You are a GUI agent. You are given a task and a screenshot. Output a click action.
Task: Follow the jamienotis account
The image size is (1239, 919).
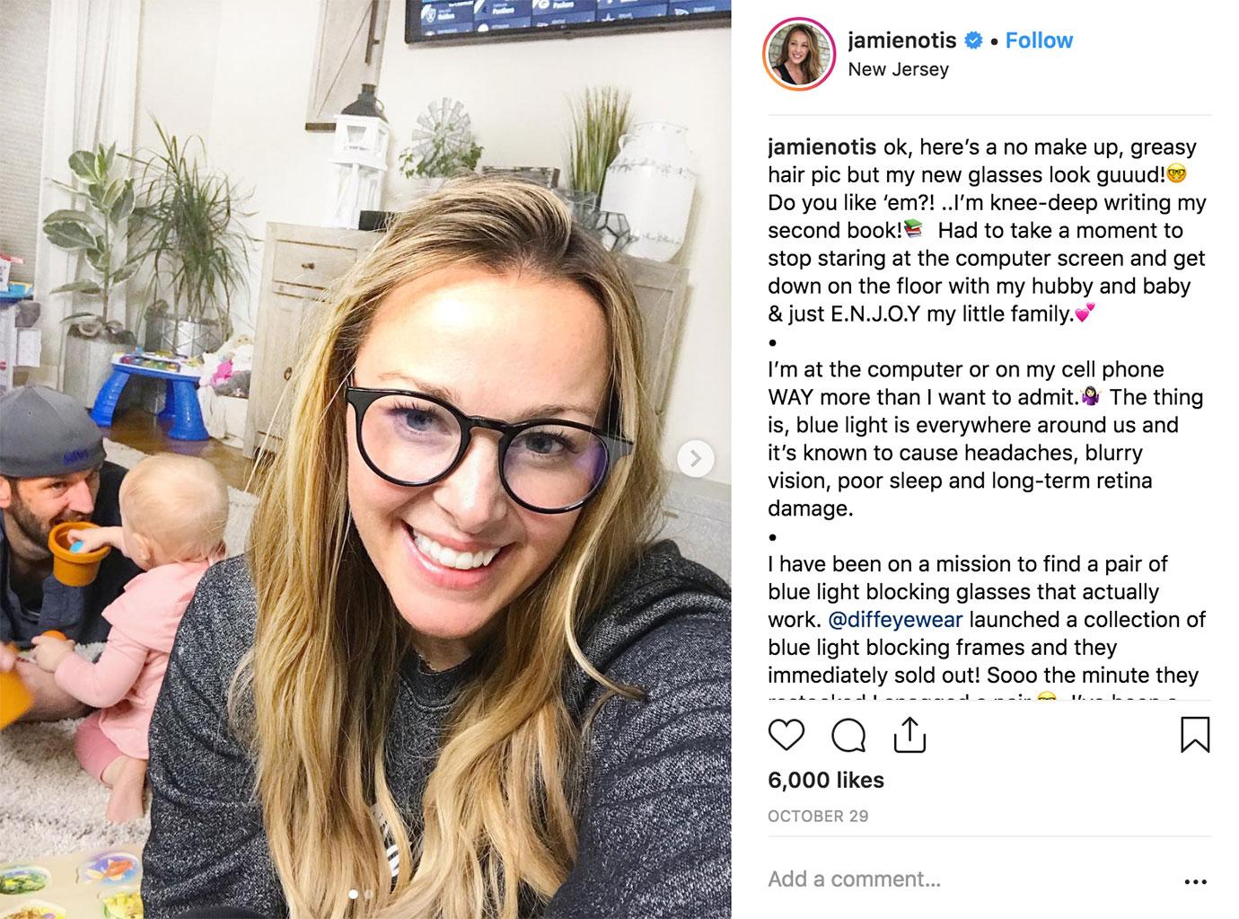pos(1039,40)
